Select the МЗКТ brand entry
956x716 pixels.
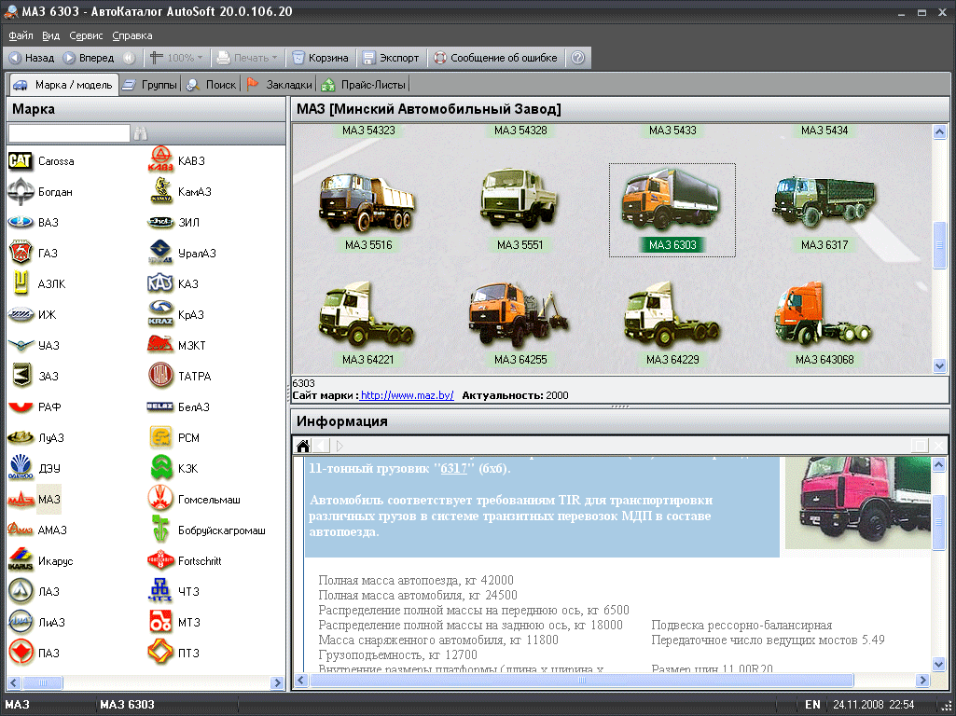pos(177,346)
